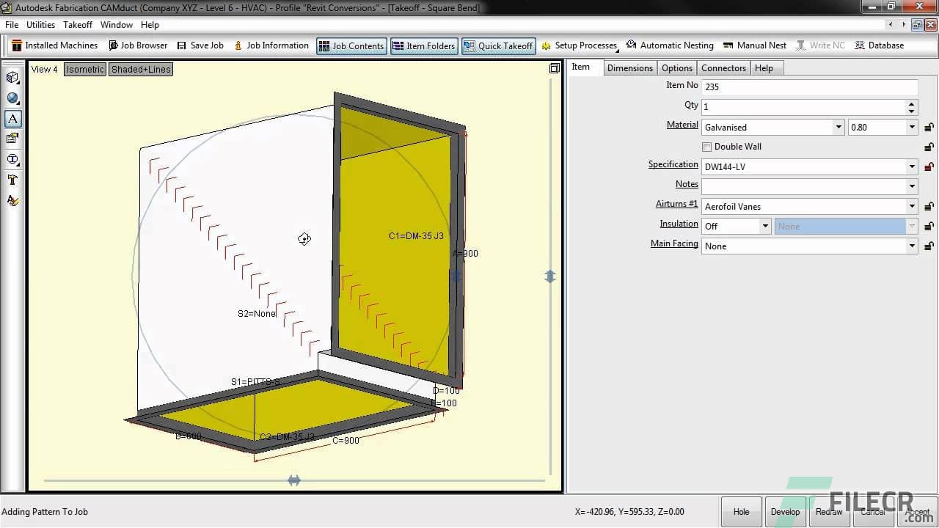Increase Qty using the up stepper arrow
The image size is (939, 528).
[x=911, y=103]
